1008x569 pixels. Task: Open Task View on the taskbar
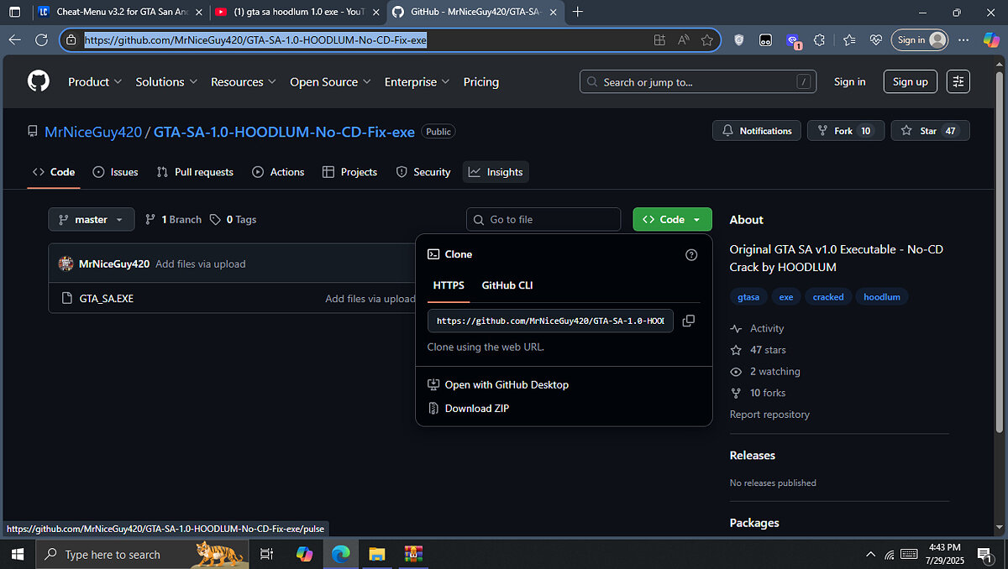click(x=266, y=554)
